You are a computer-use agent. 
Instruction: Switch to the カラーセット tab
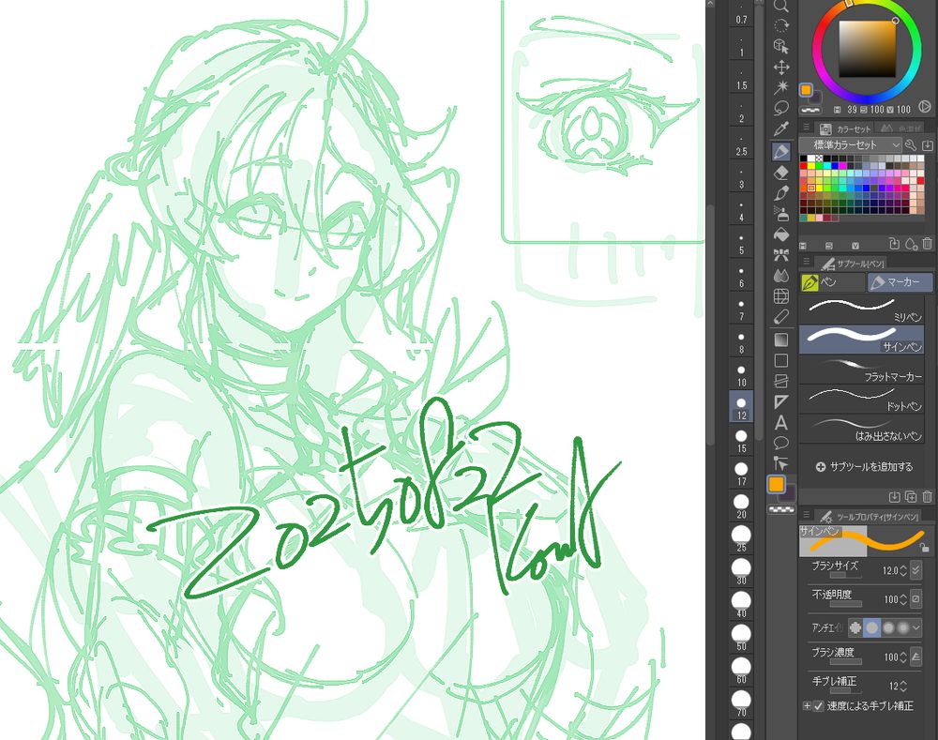click(845, 128)
